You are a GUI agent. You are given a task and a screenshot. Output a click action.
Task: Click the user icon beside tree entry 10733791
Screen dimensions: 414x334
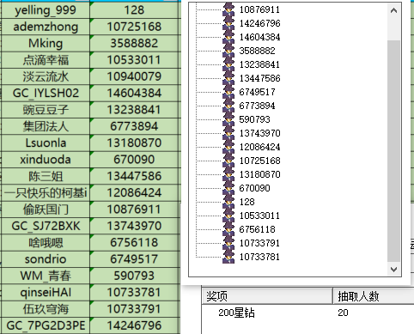(228, 243)
